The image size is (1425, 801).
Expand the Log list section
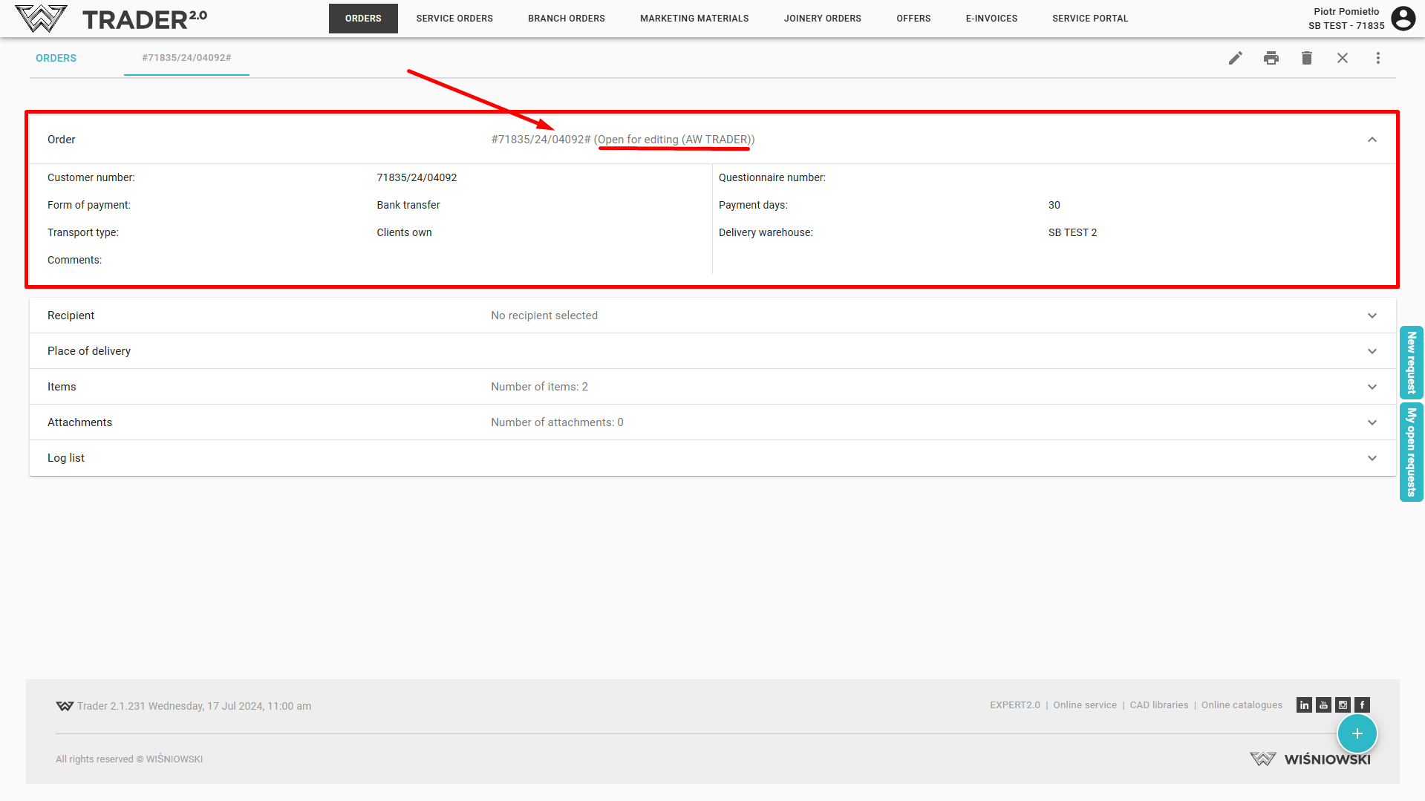coord(1372,458)
